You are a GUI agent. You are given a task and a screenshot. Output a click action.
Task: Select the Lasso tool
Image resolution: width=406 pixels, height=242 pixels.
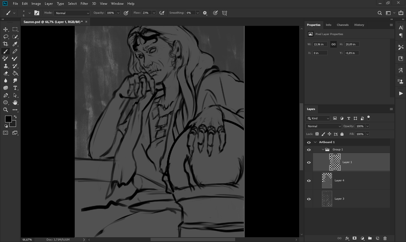coord(6,37)
